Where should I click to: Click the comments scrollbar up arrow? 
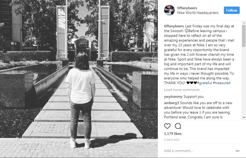[x=244, y=23]
